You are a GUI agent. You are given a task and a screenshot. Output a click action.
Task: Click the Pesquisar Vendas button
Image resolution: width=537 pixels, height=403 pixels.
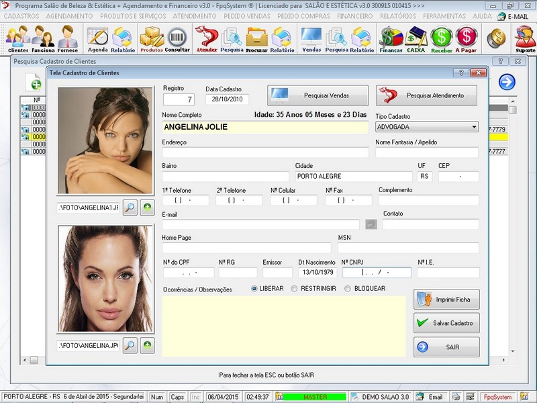318,95
